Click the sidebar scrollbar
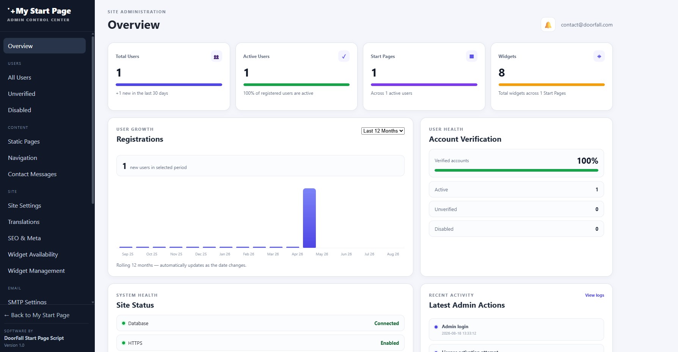The width and height of the screenshot is (678, 352). click(x=93, y=120)
